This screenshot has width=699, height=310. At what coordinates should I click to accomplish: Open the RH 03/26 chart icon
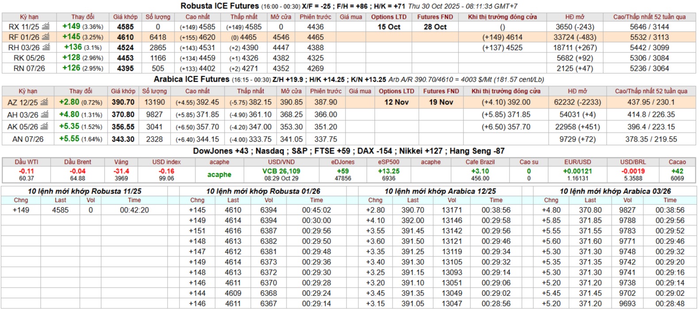(x=46, y=48)
